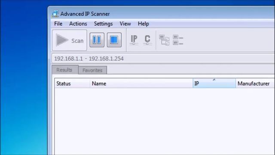
Task: Open the View menu
Action: pyautogui.click(x=125, y=24)
